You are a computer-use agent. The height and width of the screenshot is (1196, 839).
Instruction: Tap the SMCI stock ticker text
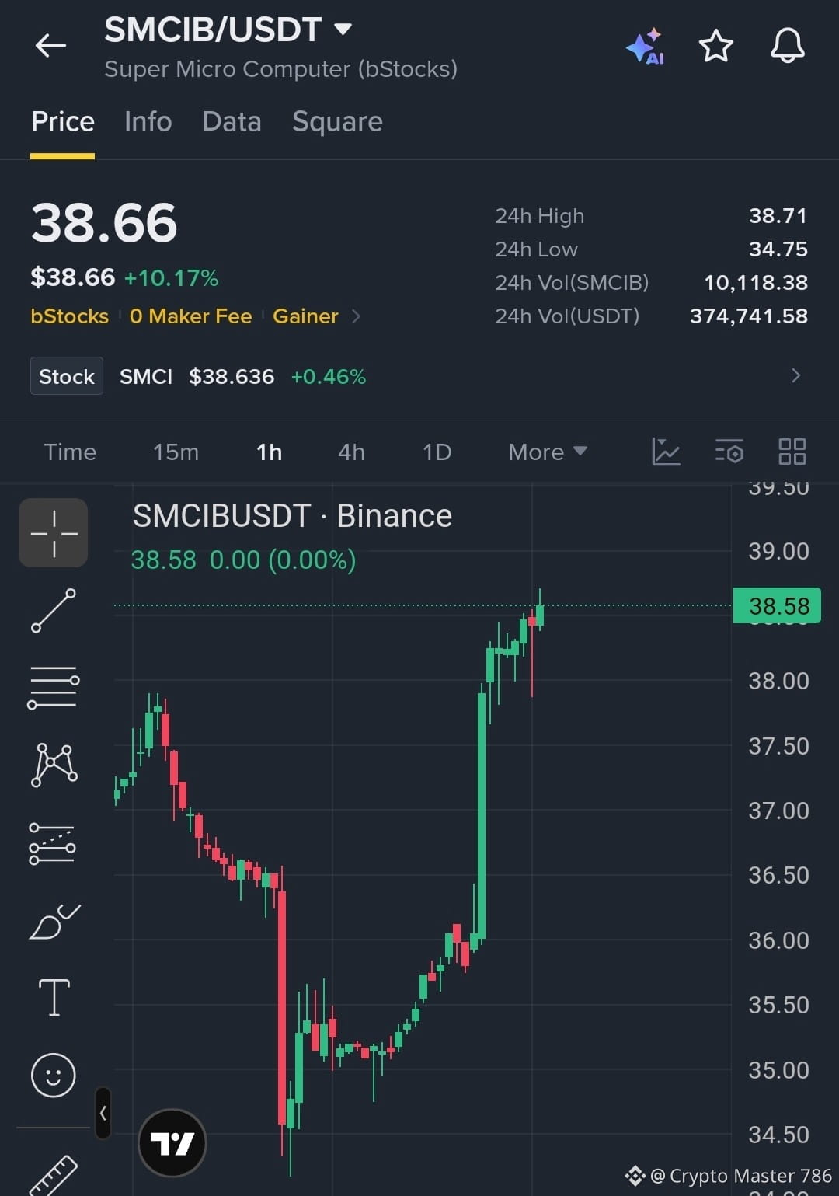pyautogui.click(x=146, y=376)
